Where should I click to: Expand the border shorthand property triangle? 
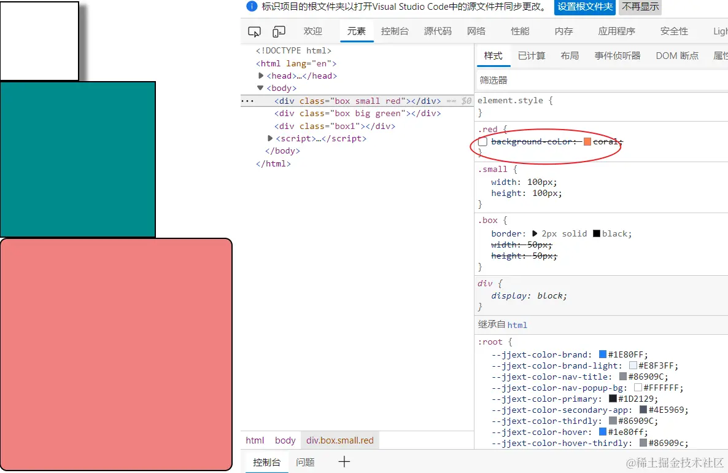point(535,233)
